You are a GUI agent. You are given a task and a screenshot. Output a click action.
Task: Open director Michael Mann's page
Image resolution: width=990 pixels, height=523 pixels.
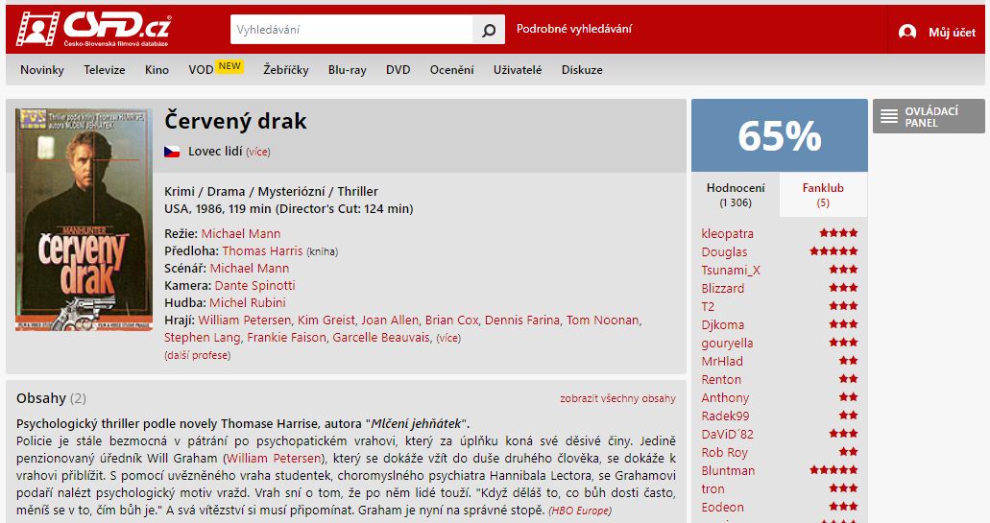pyautogui.click(x=241, y=233)
